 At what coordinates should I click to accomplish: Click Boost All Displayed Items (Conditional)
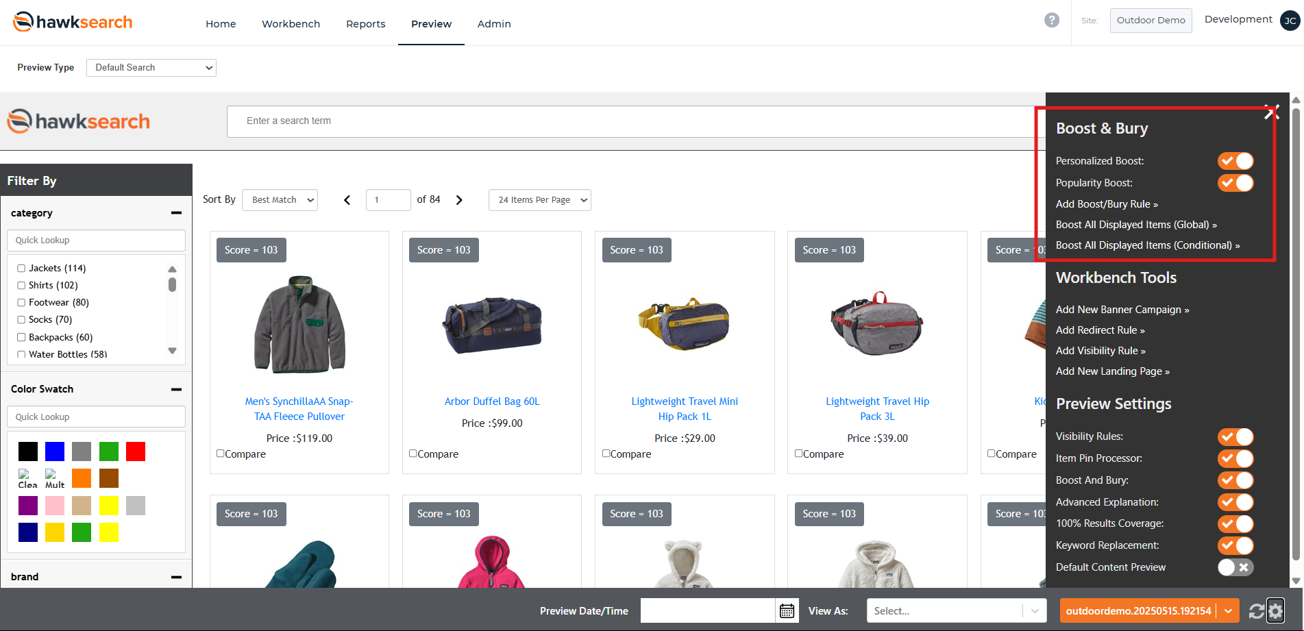tap(1148, 245)
